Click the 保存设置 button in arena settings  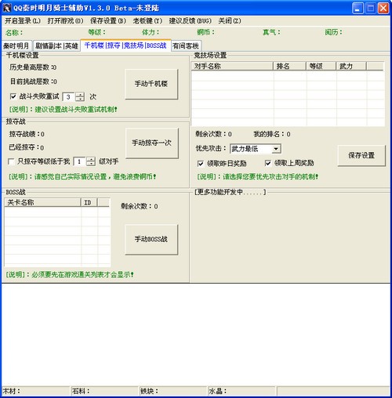[x=361, y=156]
